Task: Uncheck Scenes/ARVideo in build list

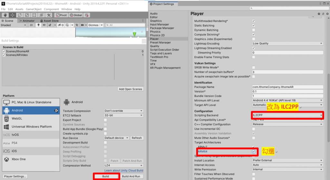Action: 4,55
